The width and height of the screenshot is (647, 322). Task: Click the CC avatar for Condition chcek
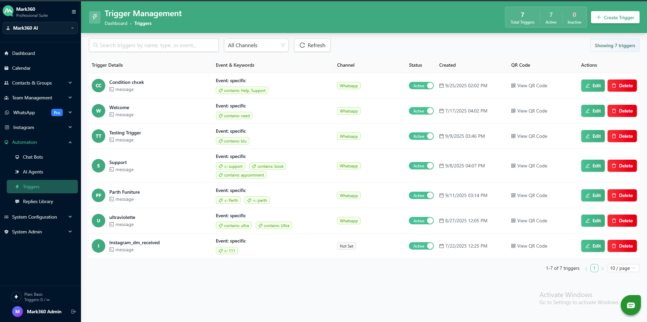point(99,86)
